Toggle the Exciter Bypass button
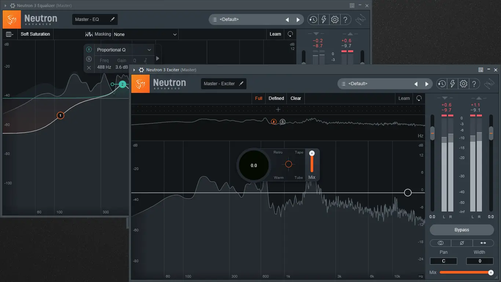The image size is (501, 282). point(462,230)
